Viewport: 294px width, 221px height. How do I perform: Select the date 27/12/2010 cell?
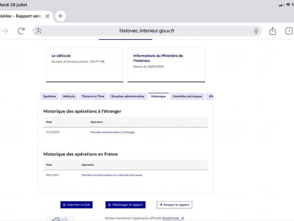pyautogui.click(x=53, y=132)
